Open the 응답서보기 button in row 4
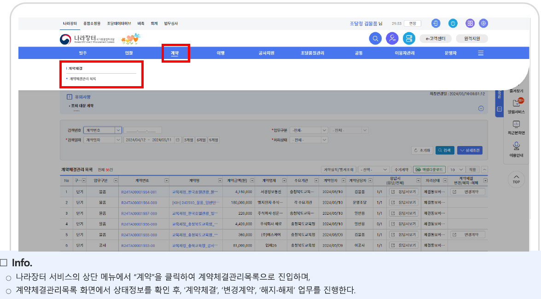This screenshot has height=299, width=541. point(404,224)
